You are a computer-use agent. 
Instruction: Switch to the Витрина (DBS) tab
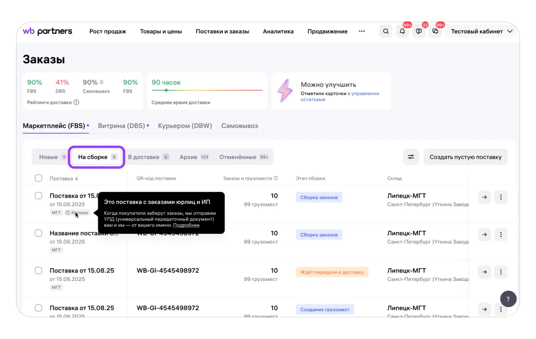point(121,126)
